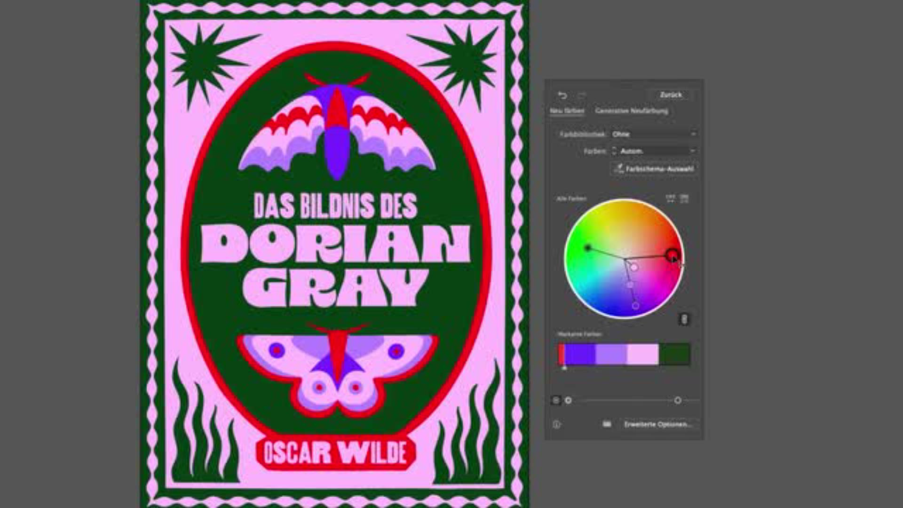This screenshot has width=903, height=508.
Task: Click the random saturation and brightness icon
Action: [x=684, y=198]
